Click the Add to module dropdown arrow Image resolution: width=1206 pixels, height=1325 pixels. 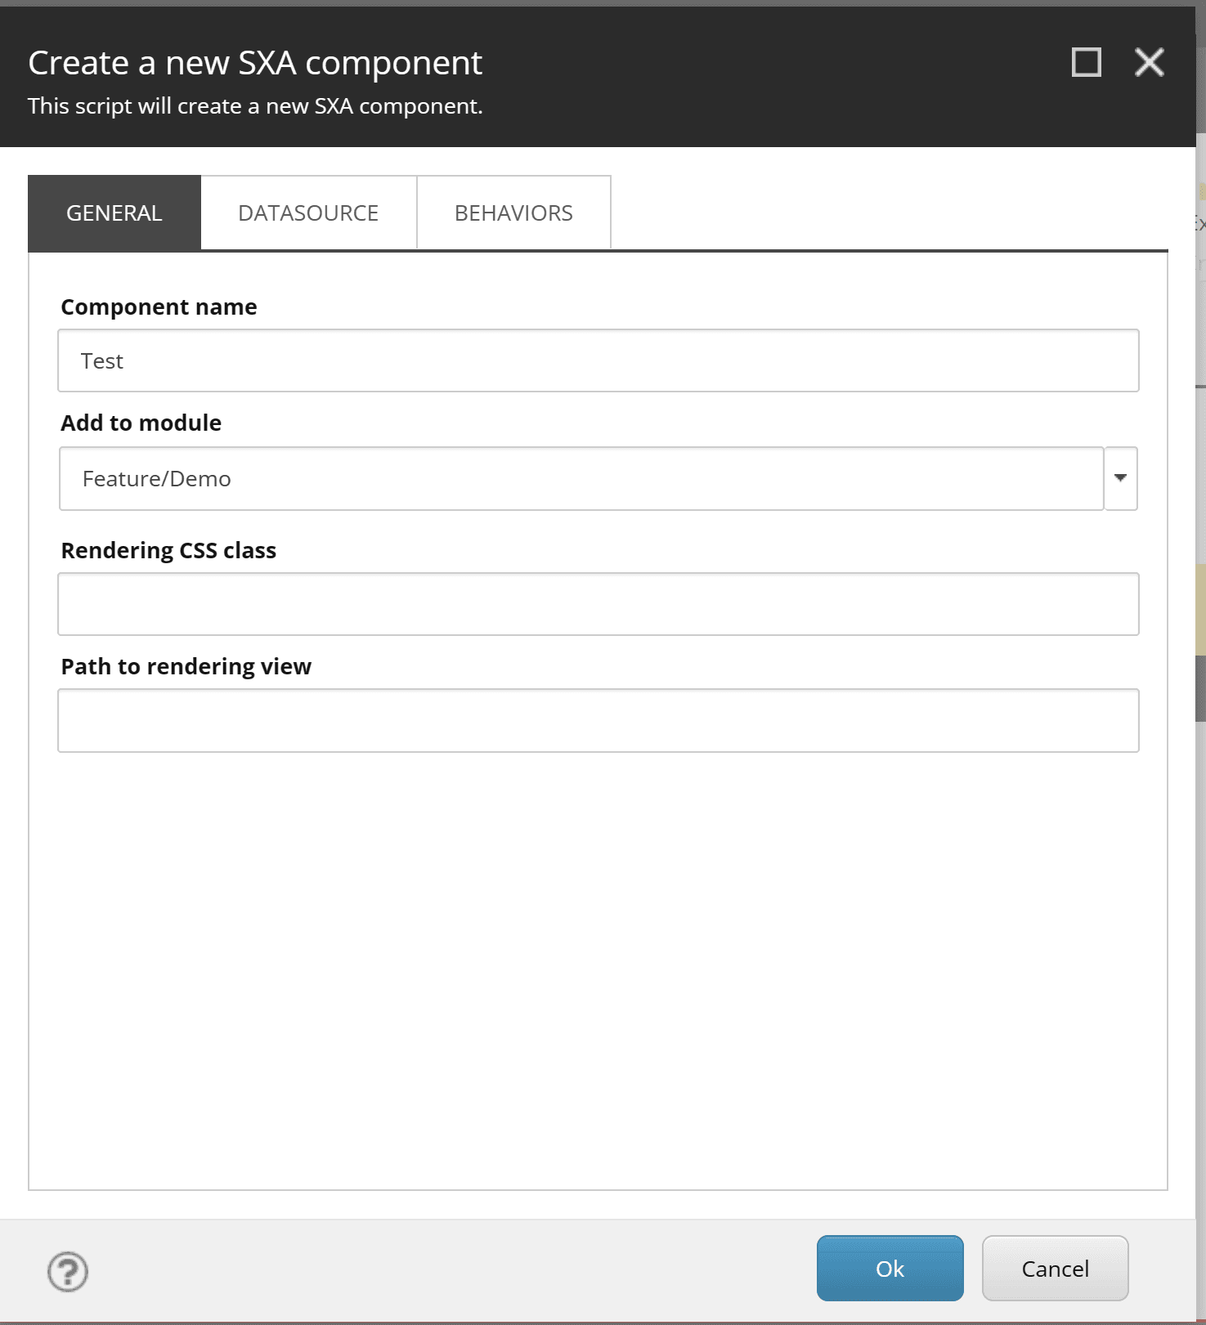click(x=1120, y=478)
